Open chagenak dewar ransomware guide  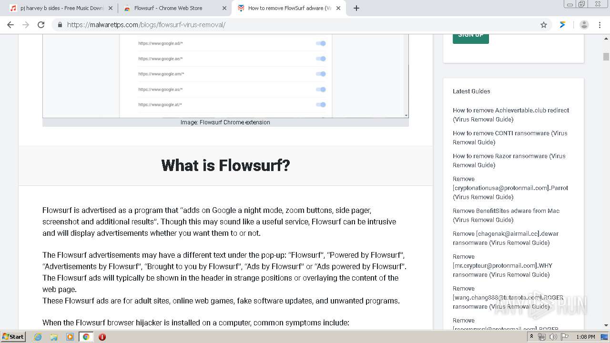click(x=506, y=238)
